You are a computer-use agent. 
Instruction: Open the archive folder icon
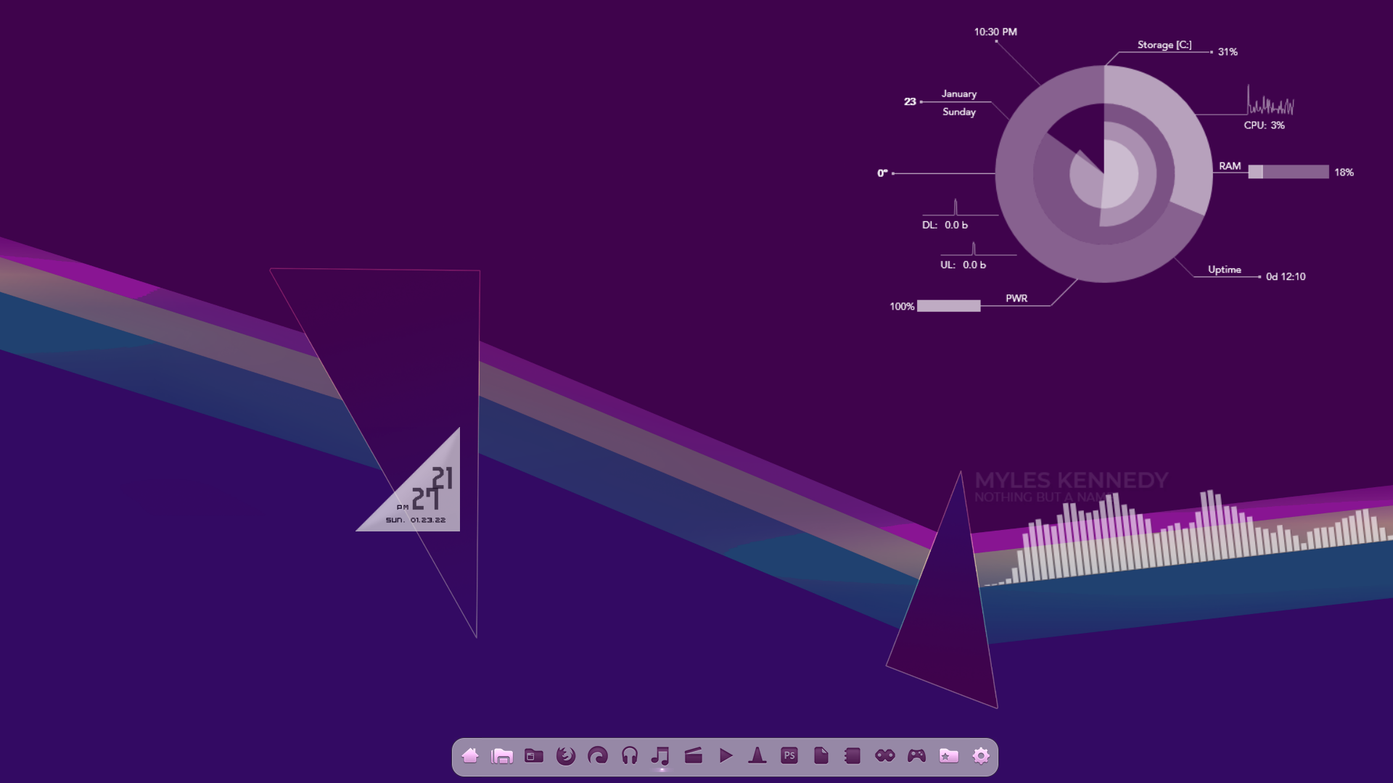[x=535, y=756]
